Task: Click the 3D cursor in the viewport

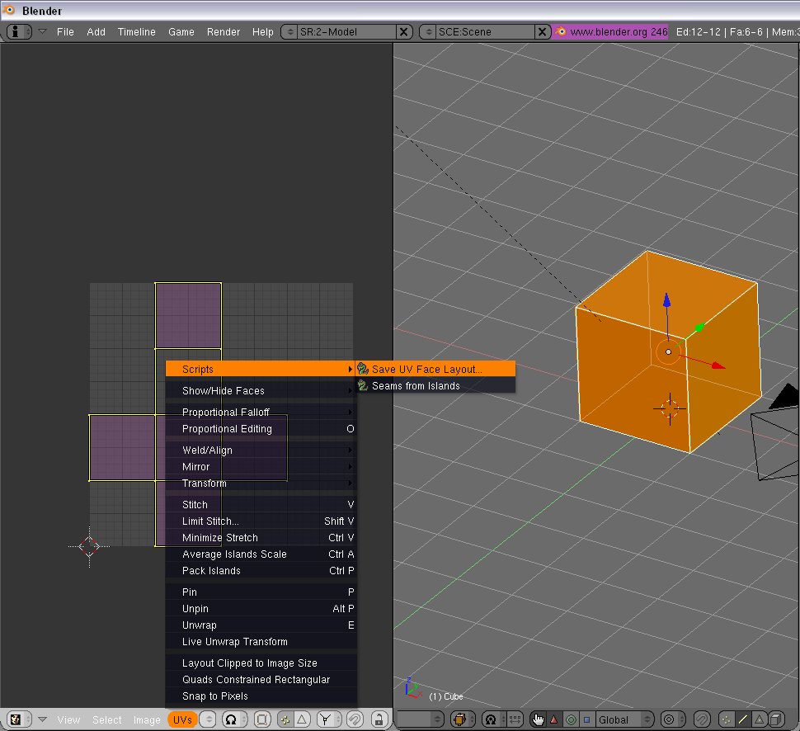Action: point(670,408)
